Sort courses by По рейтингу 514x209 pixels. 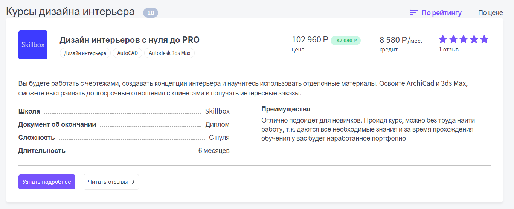pyautogui.click(x=442, y=13)
